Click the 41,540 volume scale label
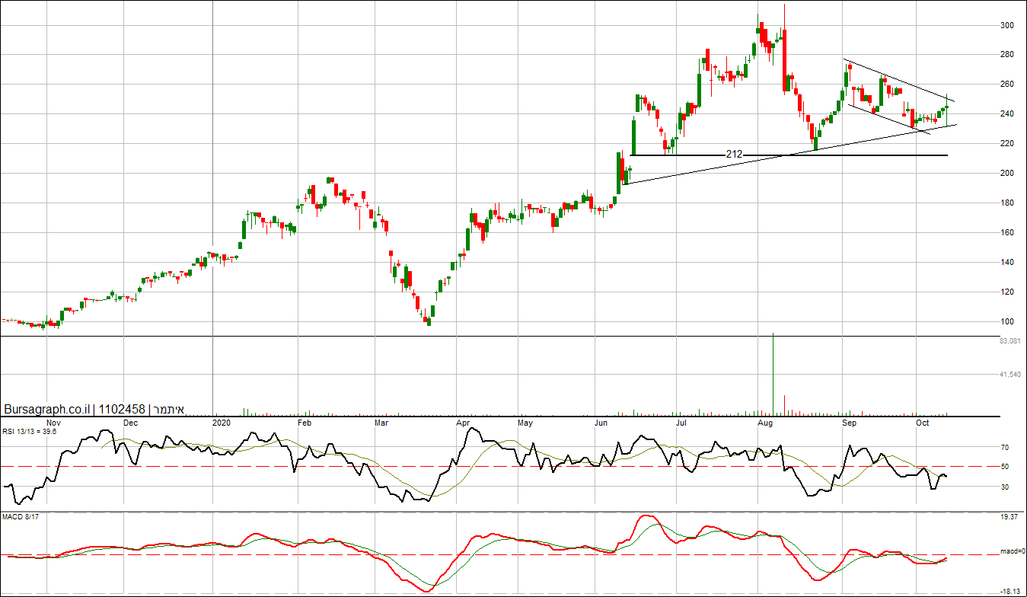 pos(1009,375)
